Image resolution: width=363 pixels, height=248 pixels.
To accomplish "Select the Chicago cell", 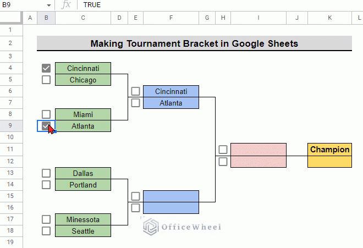I will tap(83, 80).
